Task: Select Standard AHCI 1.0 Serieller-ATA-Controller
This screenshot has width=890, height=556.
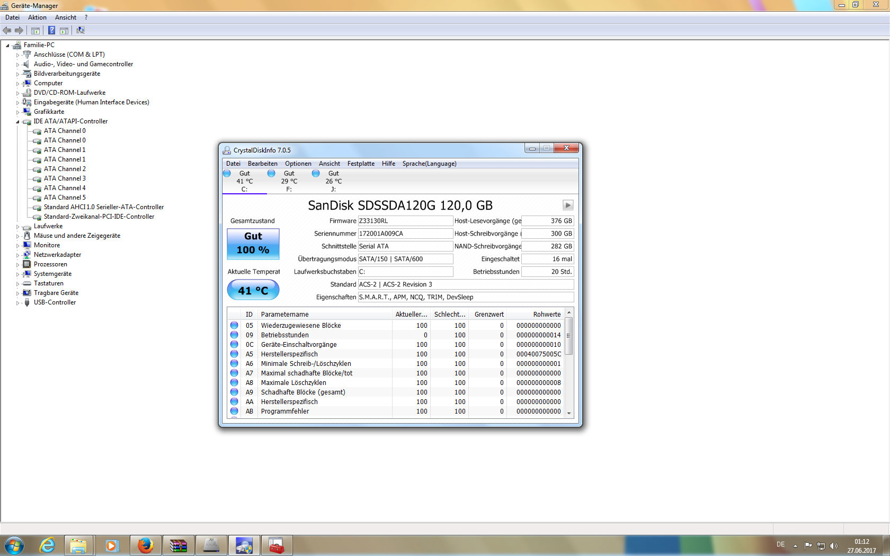Action: pos(104,207)
